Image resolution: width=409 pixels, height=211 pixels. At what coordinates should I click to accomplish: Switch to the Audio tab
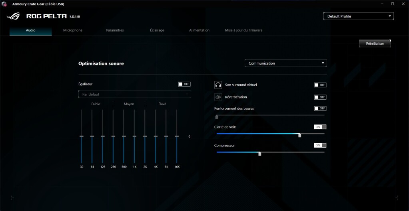(30, 30)
